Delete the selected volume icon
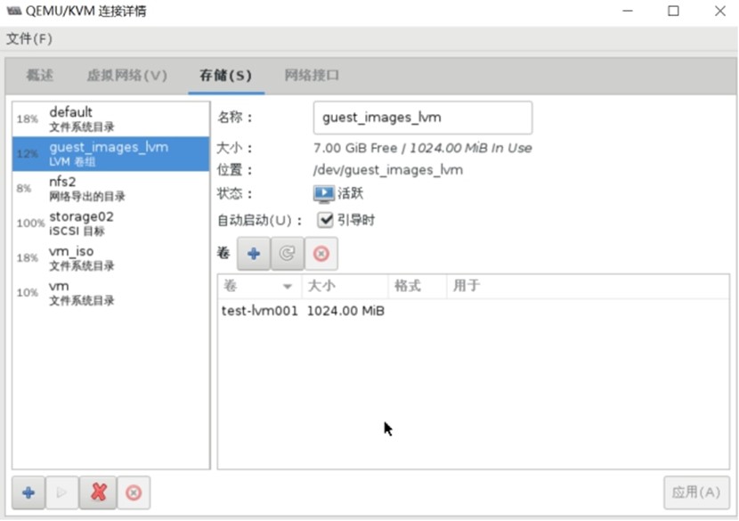The image size is (739, 521). pyautogui.click(x=321, y=254)
